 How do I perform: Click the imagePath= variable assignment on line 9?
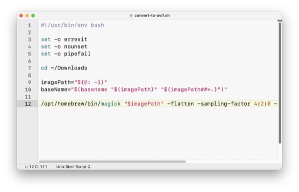57,82
